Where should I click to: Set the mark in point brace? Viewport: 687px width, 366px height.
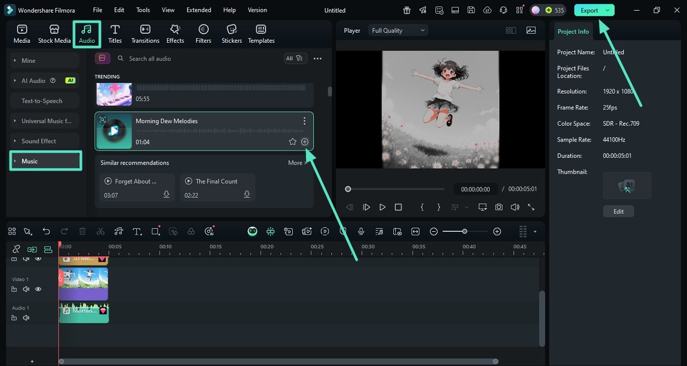422,208
